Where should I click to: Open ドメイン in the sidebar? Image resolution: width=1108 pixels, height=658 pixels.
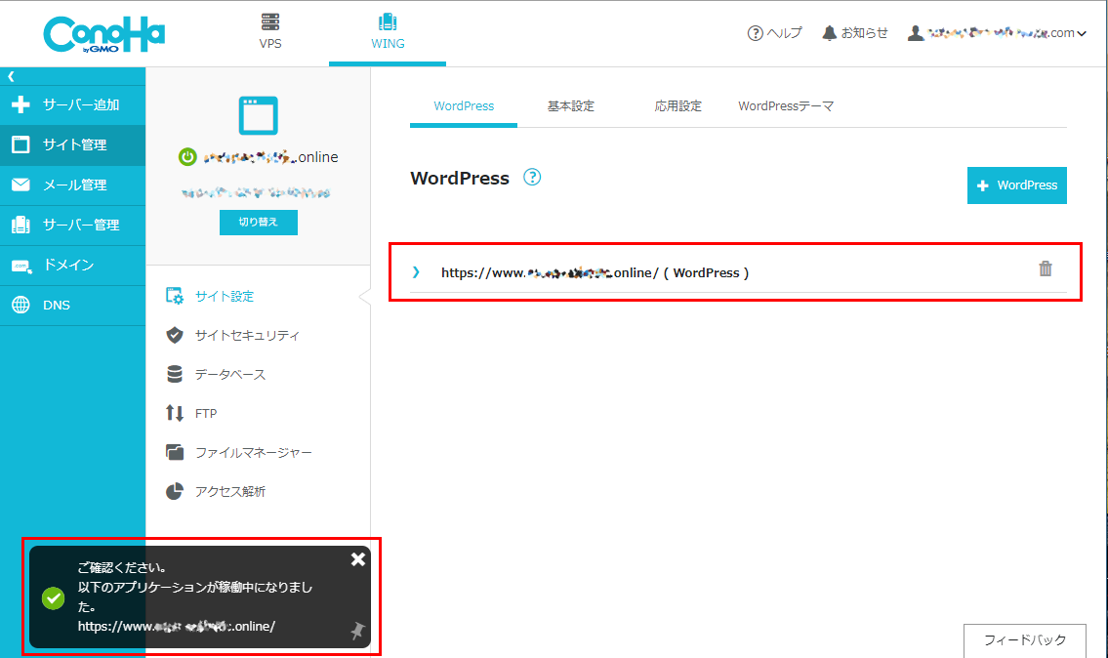click(73, 265)
